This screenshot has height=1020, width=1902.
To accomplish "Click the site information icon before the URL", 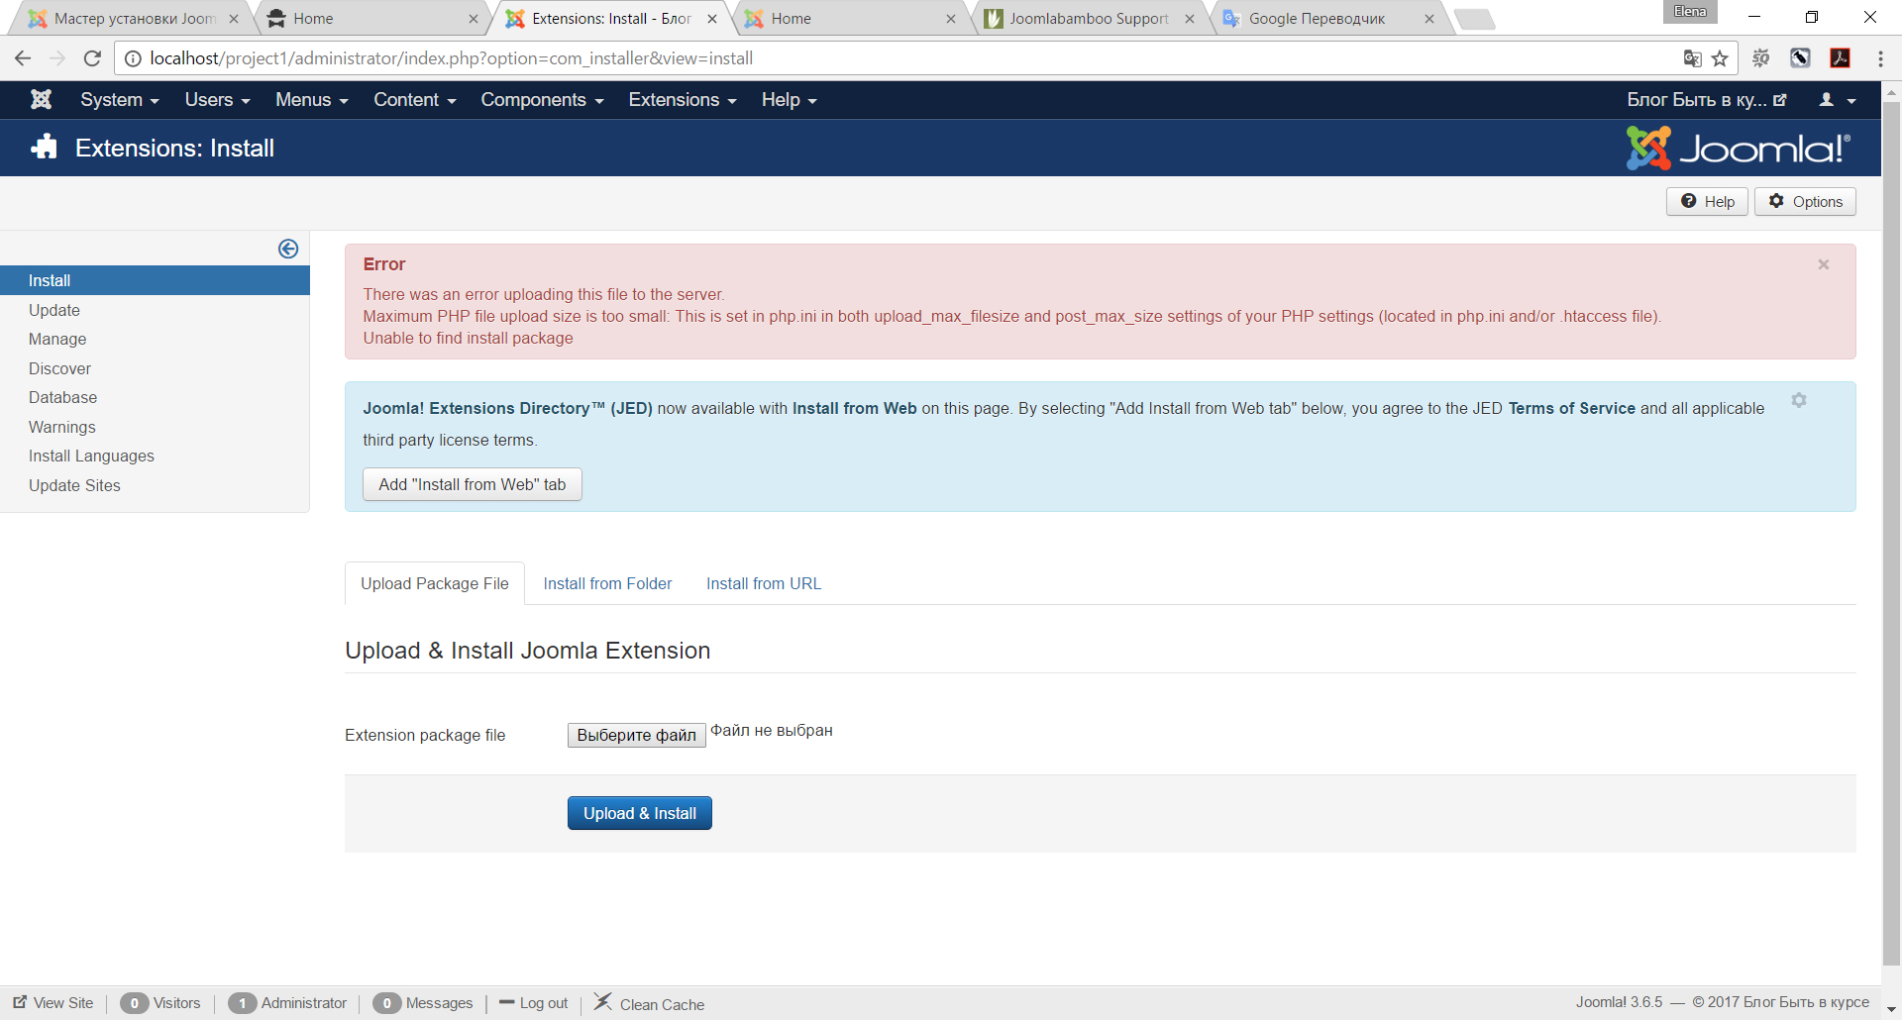I will (x=133, y=58).
